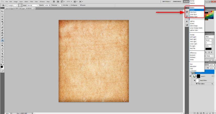Image resolution: width=216 pixels, height=114 pixels.
Task: Select the Move tool
Action: click(2, 11)
